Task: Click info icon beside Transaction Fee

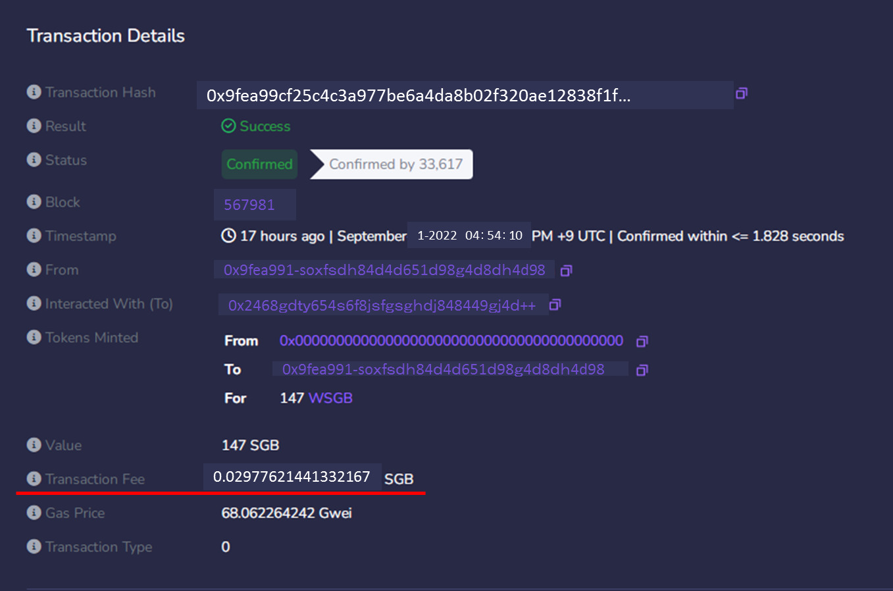Action: pyautogui.click(x=34, y=478)
